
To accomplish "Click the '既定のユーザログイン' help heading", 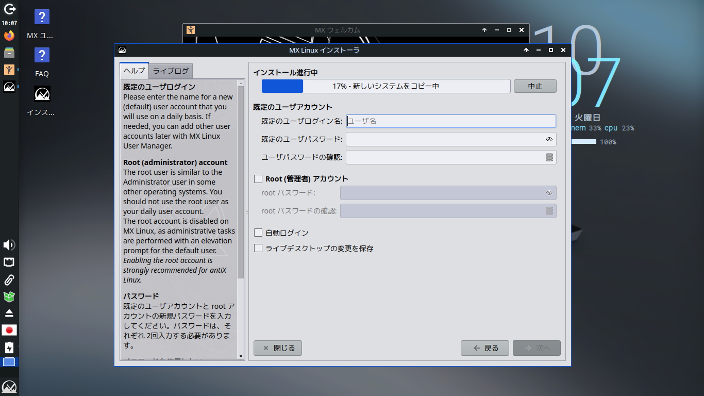I will (159, 87).
